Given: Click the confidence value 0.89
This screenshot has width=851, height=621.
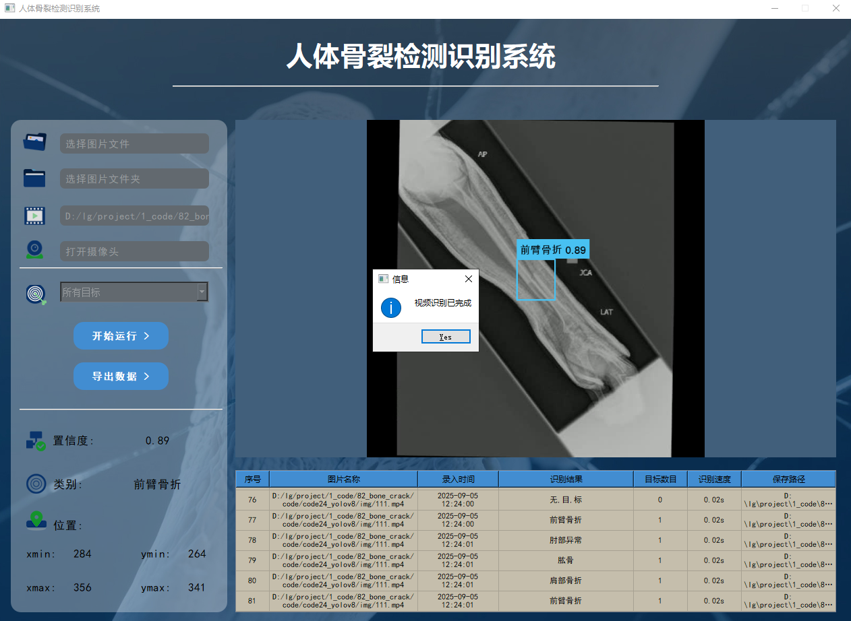Looking at the screenshot, I should point(157,441).
